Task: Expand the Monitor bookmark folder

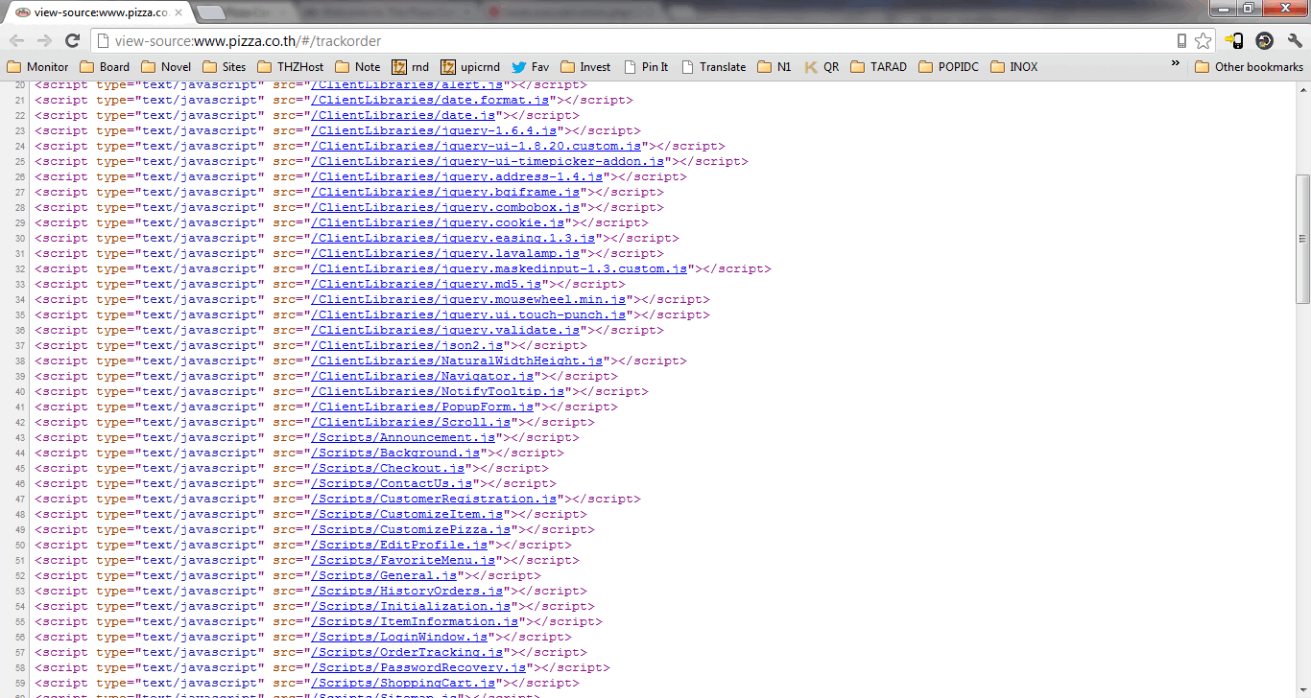Action: (x=37, y=67)
